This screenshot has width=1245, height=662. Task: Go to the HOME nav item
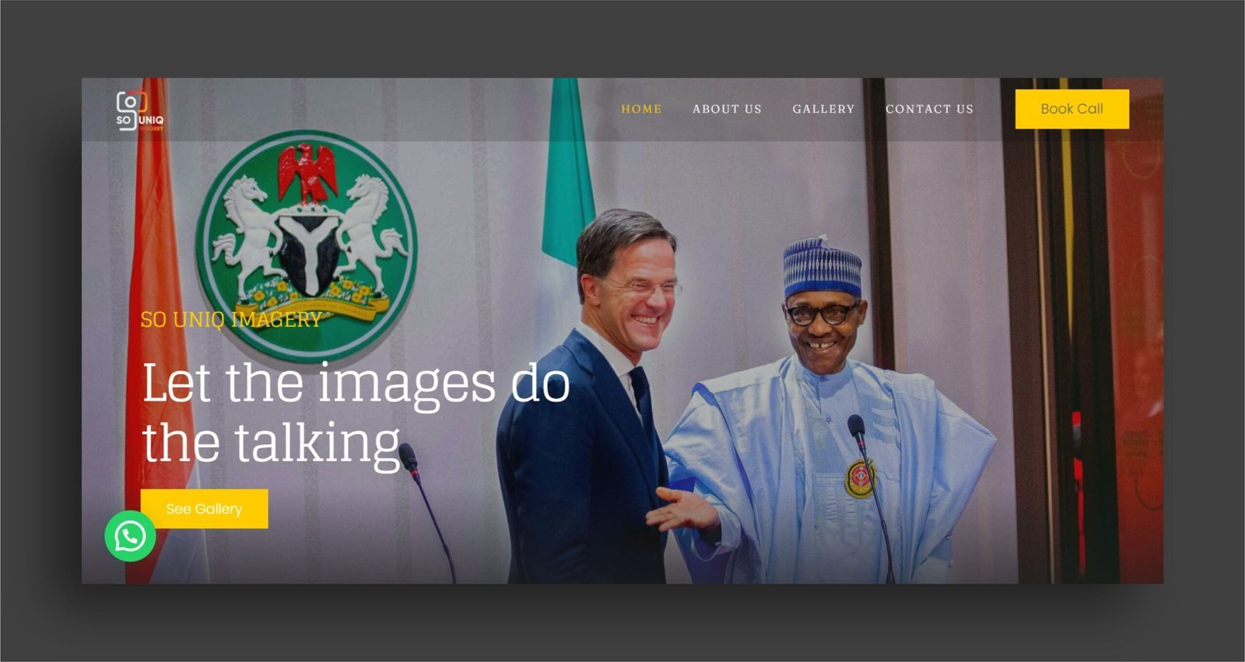coord(641,109)
